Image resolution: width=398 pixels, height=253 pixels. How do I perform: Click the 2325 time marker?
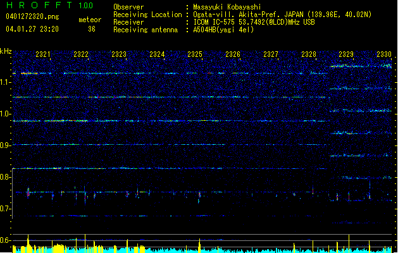[x=195, y=54]
